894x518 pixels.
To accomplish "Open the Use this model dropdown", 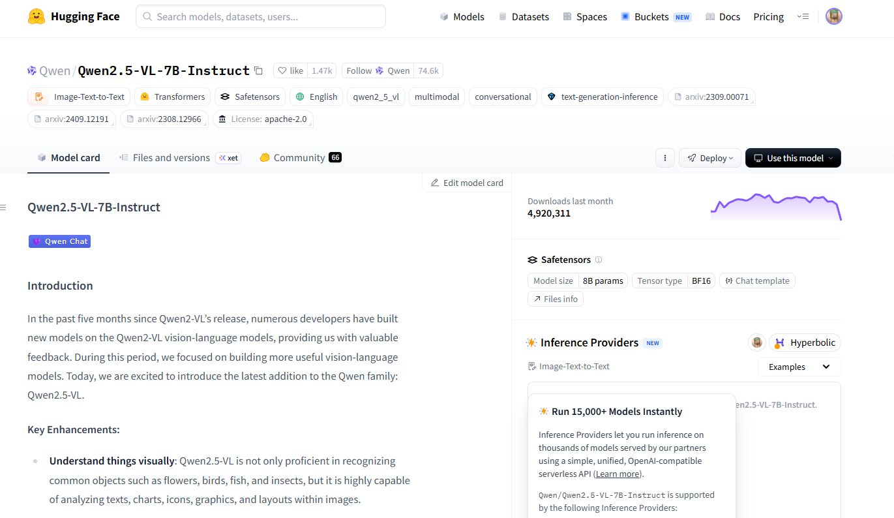I will pyautogui.click(x=792, y=158).
